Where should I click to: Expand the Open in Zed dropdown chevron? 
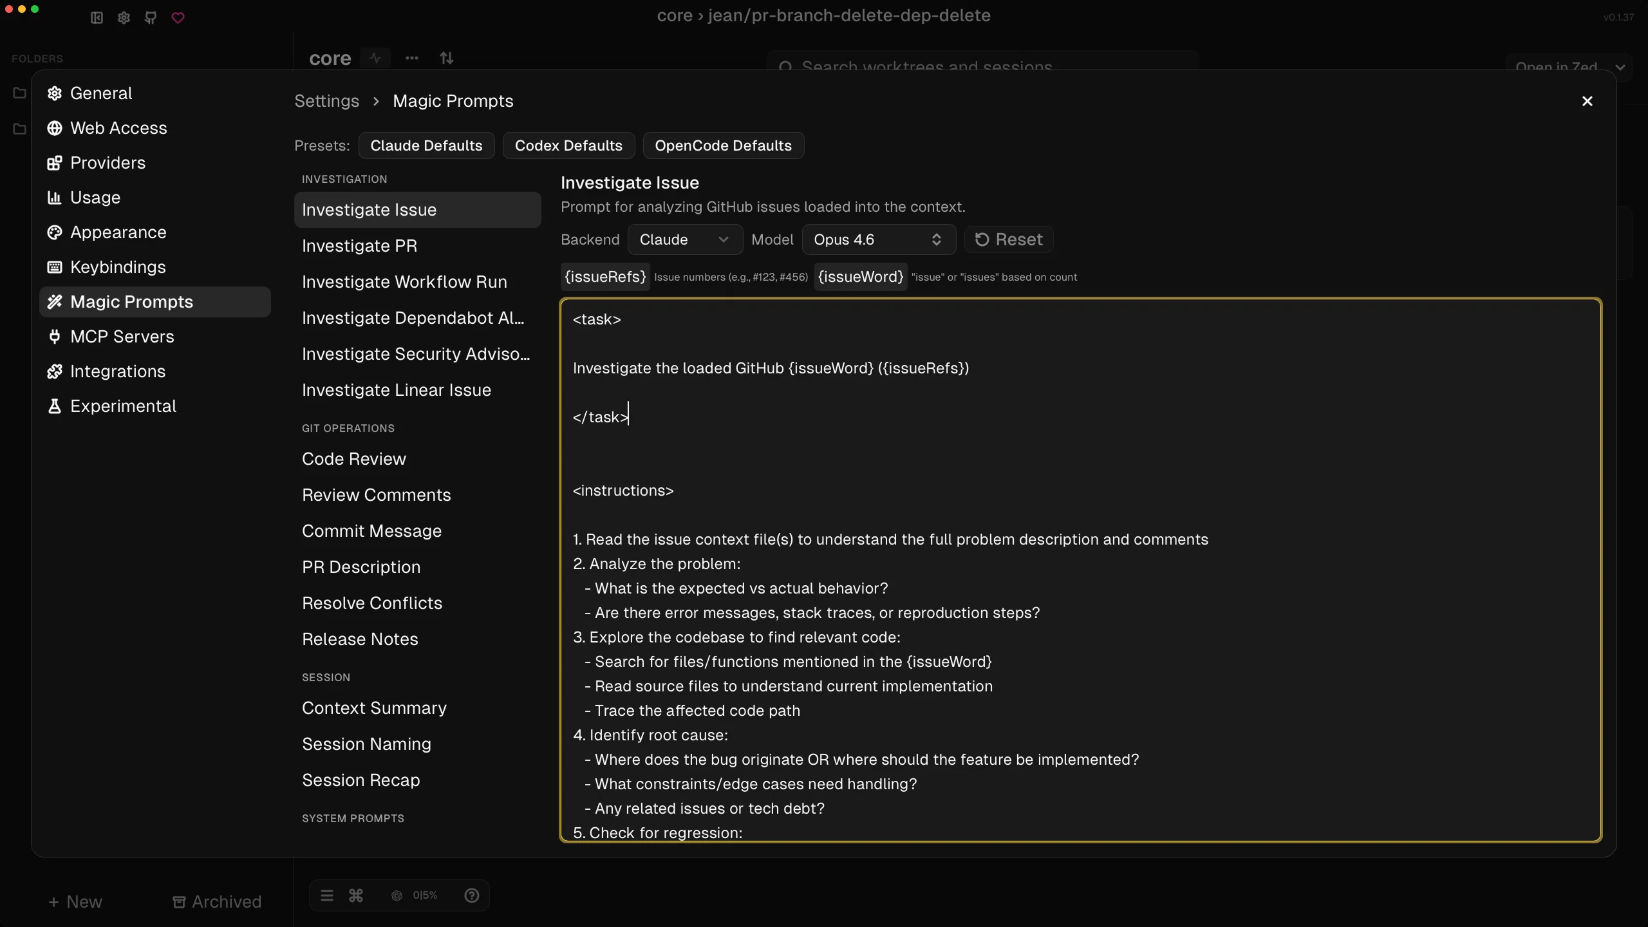1622,66
